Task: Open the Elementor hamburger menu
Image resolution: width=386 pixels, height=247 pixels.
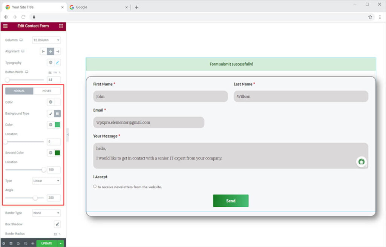Action: pyautogui.click(x=5, y=26)
